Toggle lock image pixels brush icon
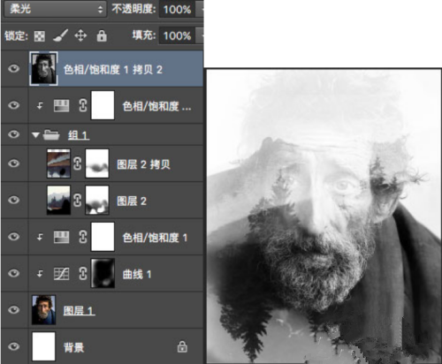 click(60, 36)
